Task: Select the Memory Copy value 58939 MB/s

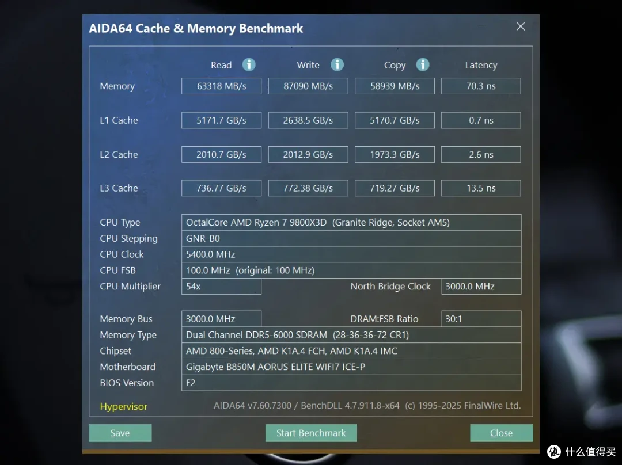Action: (x=395, y=86)
